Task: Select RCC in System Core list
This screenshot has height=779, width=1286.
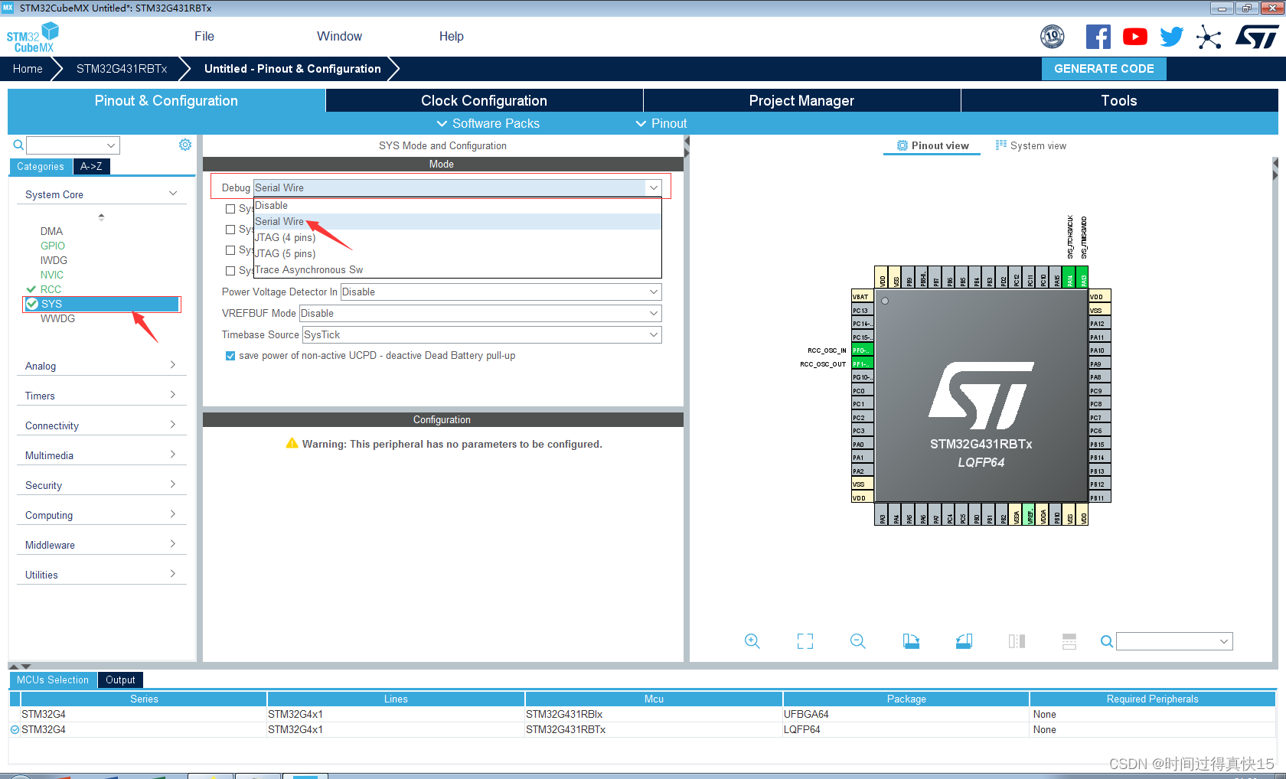Action: pyautogui.click(x=51, y=289)
